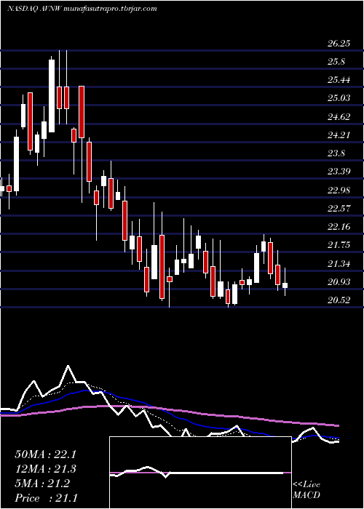
Task: Select the 23.39 price axis label
Action: (339, 171)
